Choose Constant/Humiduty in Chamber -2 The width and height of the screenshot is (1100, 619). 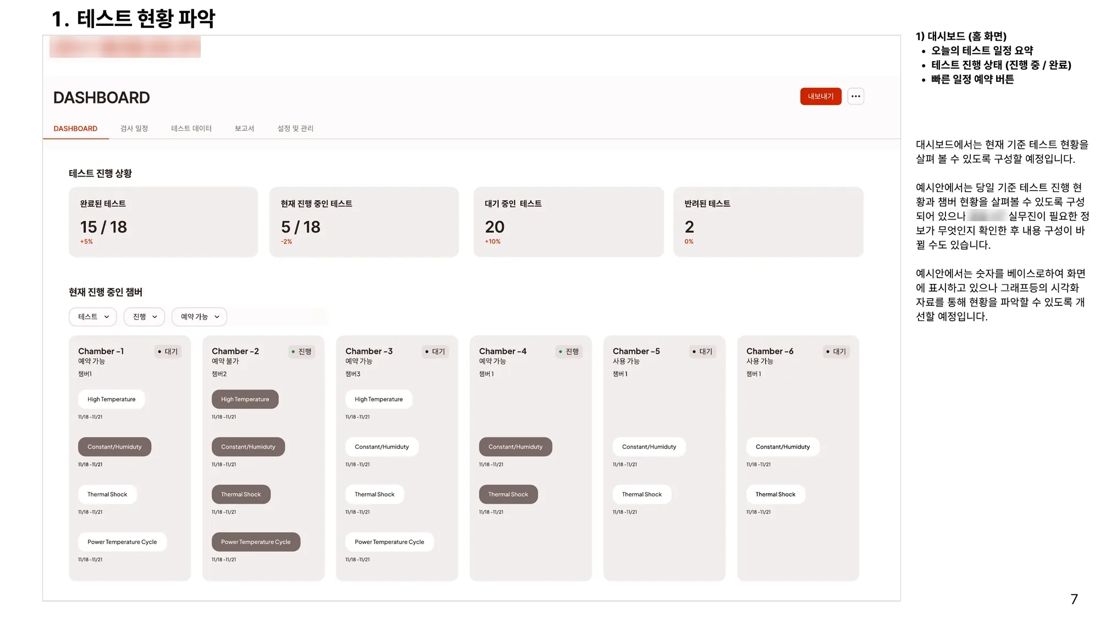tap(248, 447)
